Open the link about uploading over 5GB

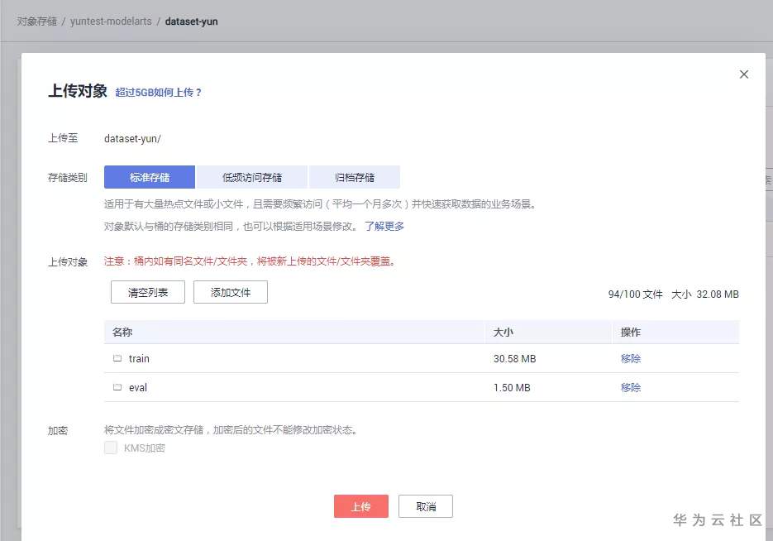158,92
